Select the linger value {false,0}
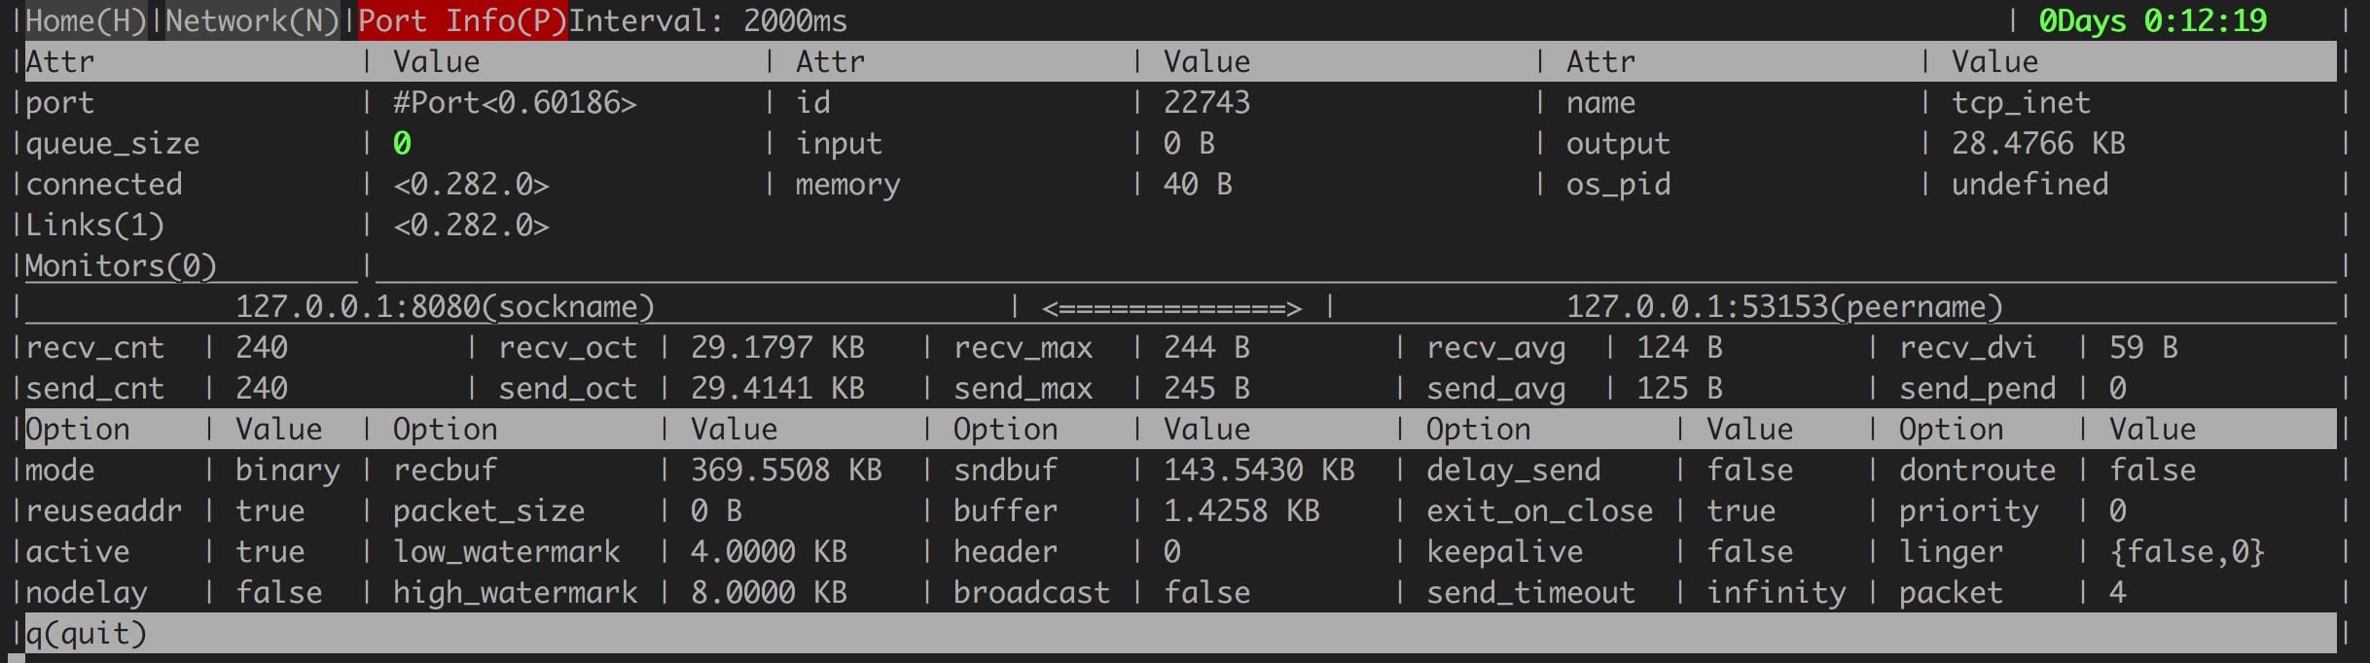The height and width of the screenshot is (663, 2370). [2186, 552]
